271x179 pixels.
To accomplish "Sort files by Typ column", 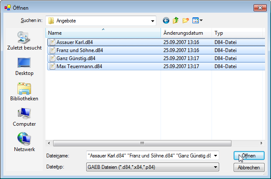I will (x=237, y=33).
